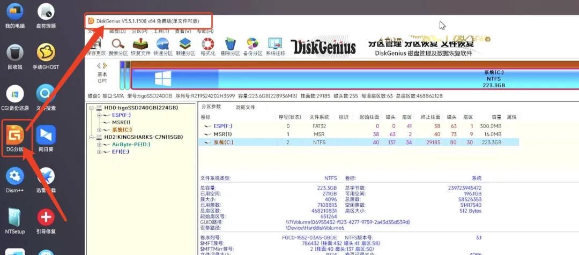Sort by the 文件系统 column header
579x255 pixels.
[x=319, y=117]
